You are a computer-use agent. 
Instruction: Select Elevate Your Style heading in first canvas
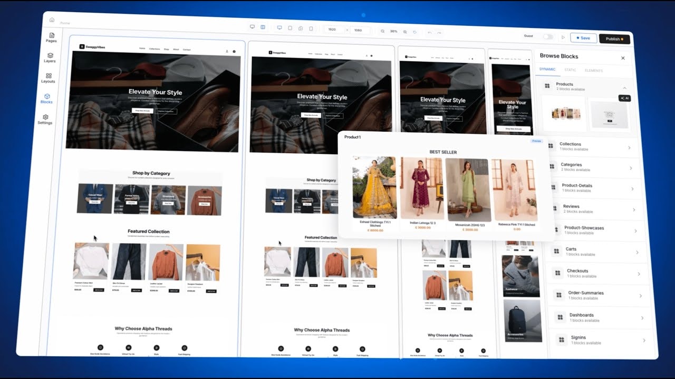155,92
